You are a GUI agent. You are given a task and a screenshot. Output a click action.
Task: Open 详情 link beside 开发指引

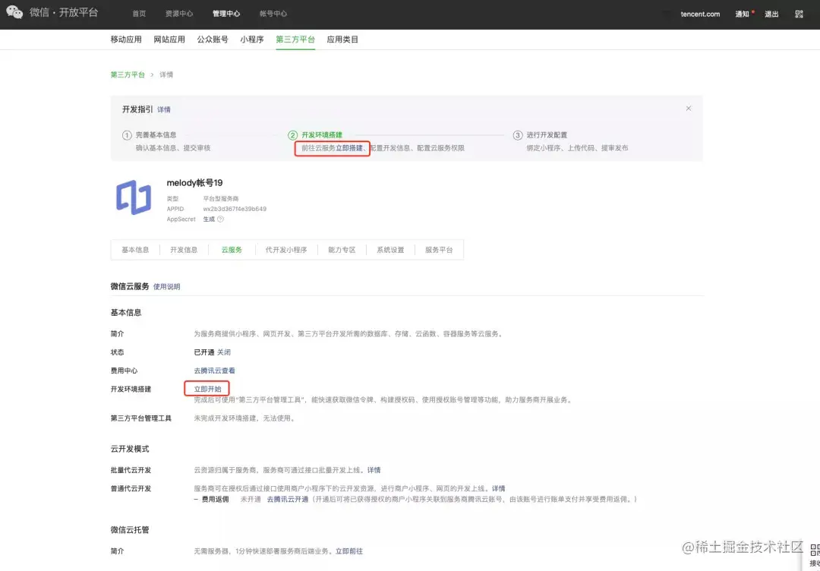(x=164, y=110)
